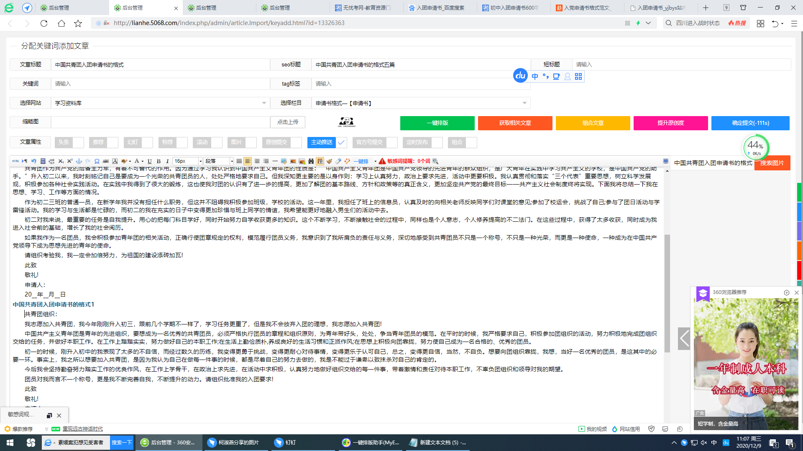Select the center alignment icon
803x451 pixels.
(256, 161)
